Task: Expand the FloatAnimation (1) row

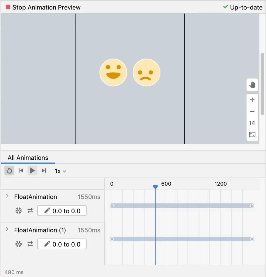Action: pos(7,229)
